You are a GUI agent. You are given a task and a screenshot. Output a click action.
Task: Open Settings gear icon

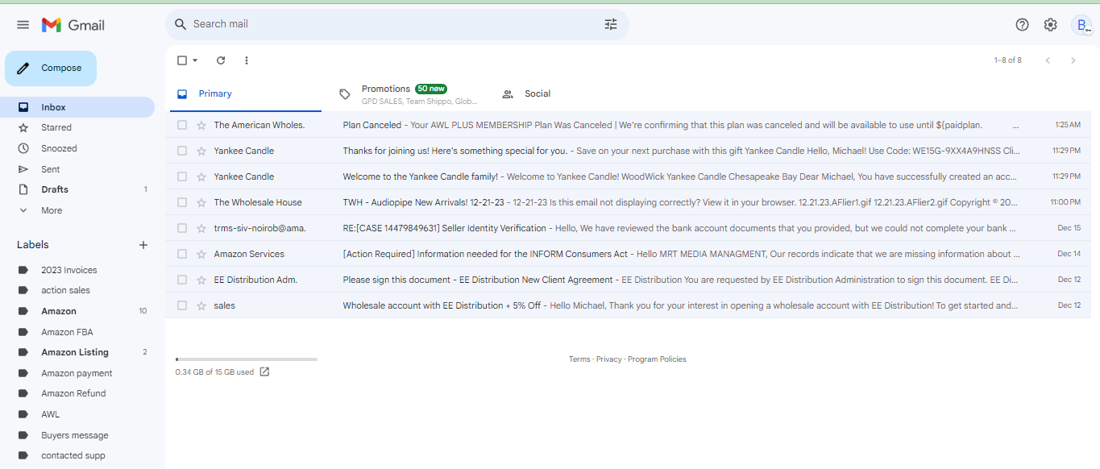pyautogui.click(x=1050, y=25)
